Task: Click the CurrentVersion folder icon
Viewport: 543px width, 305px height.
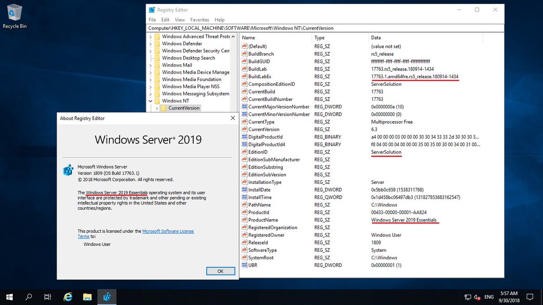Action: pyautogui.click(x=164, y=108)
